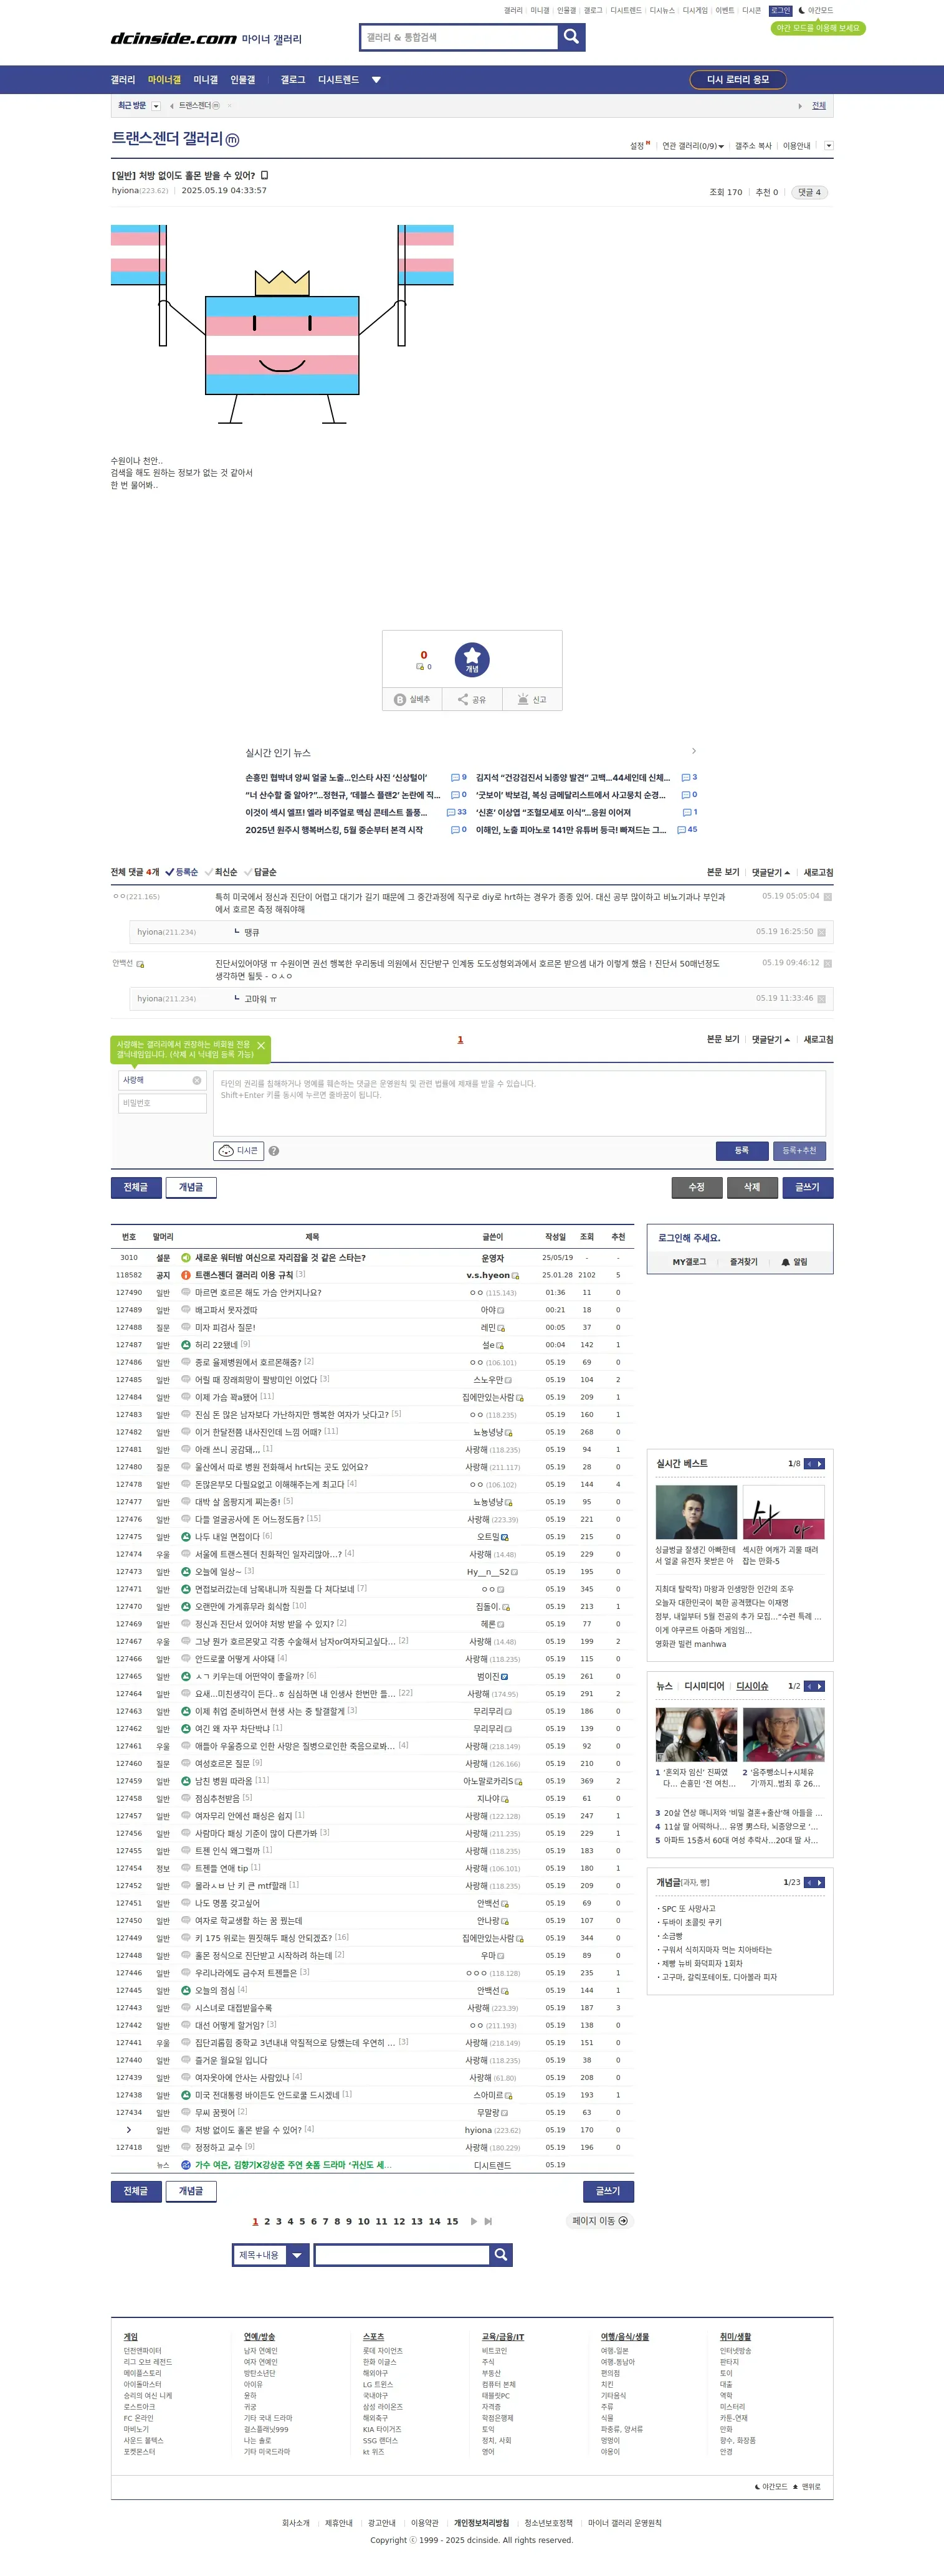Screen dimensions: 944x2576
Task: Go to page 2 of post list
Action: click(x=267, y=2221)
